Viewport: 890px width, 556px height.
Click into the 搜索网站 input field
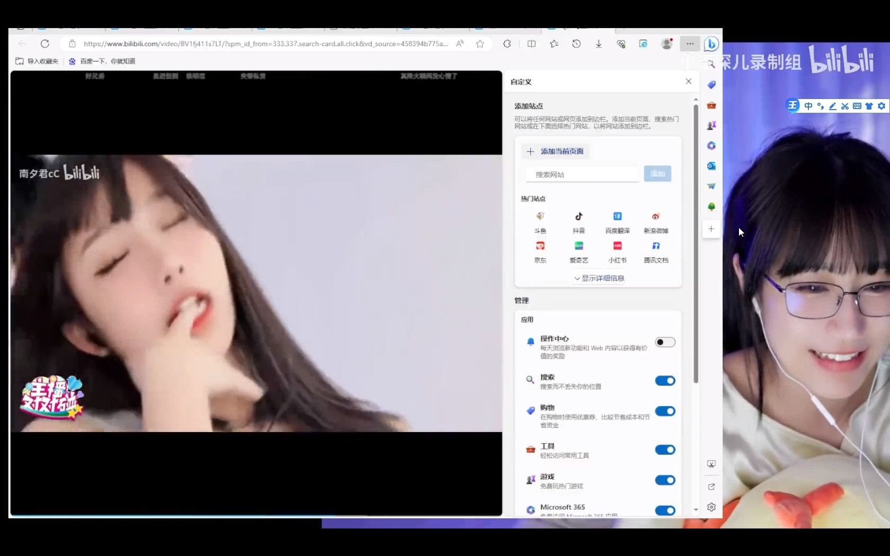[582, 174]
